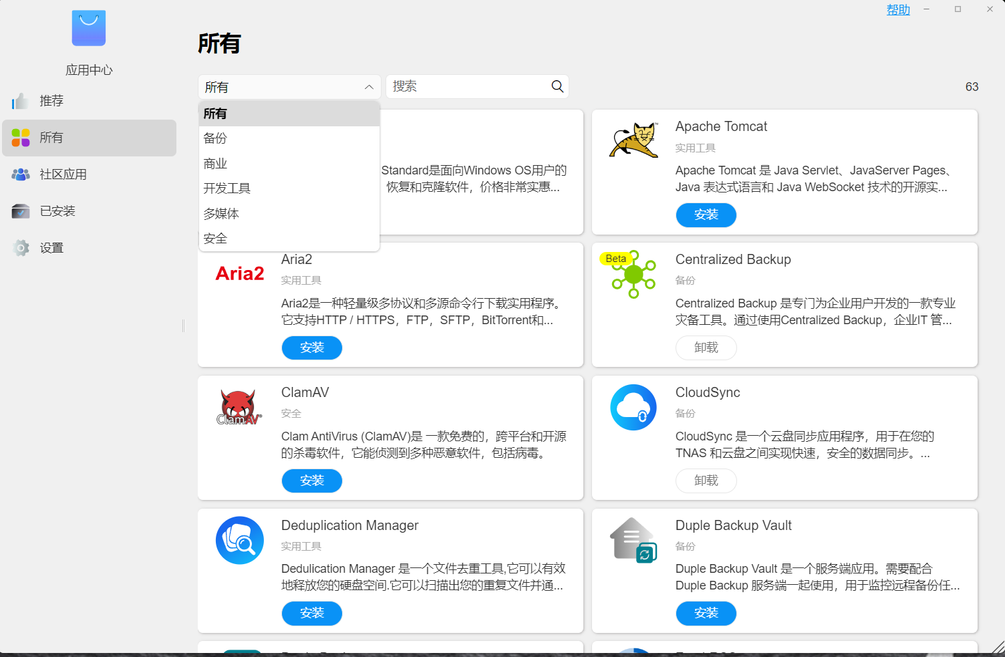Open 设置 in the sidebar
This screenshot has width=1005, height=657.
[x=51, y=248]
